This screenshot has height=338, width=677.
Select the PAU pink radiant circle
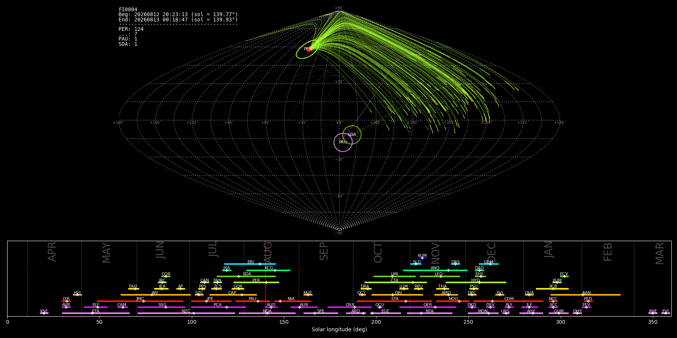(343, 142)
